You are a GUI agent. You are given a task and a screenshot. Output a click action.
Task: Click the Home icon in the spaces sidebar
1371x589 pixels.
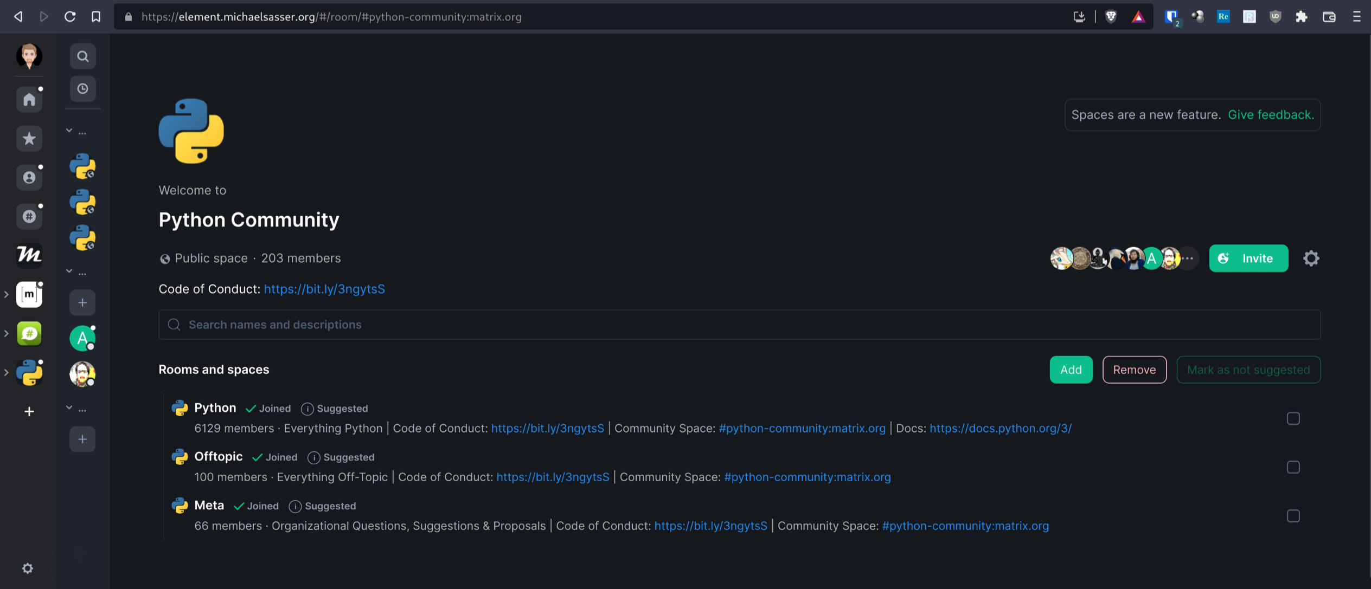click(29, 99)
